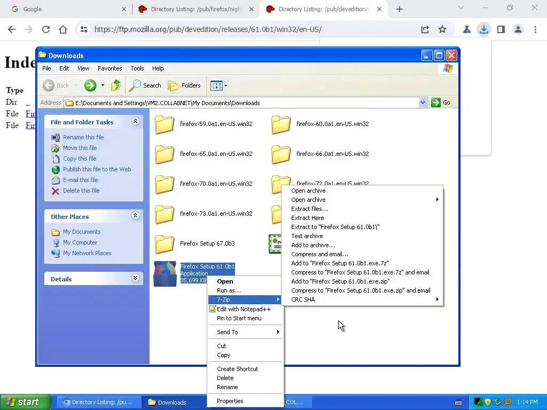The width and height of the screenshot is (547, 410).
Task: Click the share page icon in address bar
Action: [x=425, y=29]
